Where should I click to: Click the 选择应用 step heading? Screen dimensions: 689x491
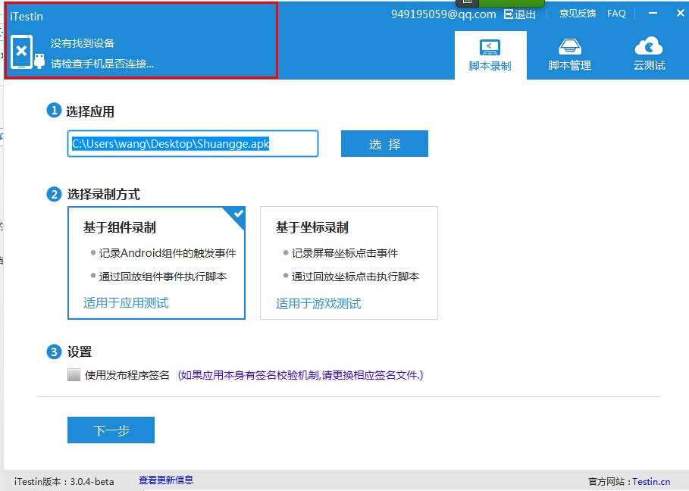tap(90, 111)
